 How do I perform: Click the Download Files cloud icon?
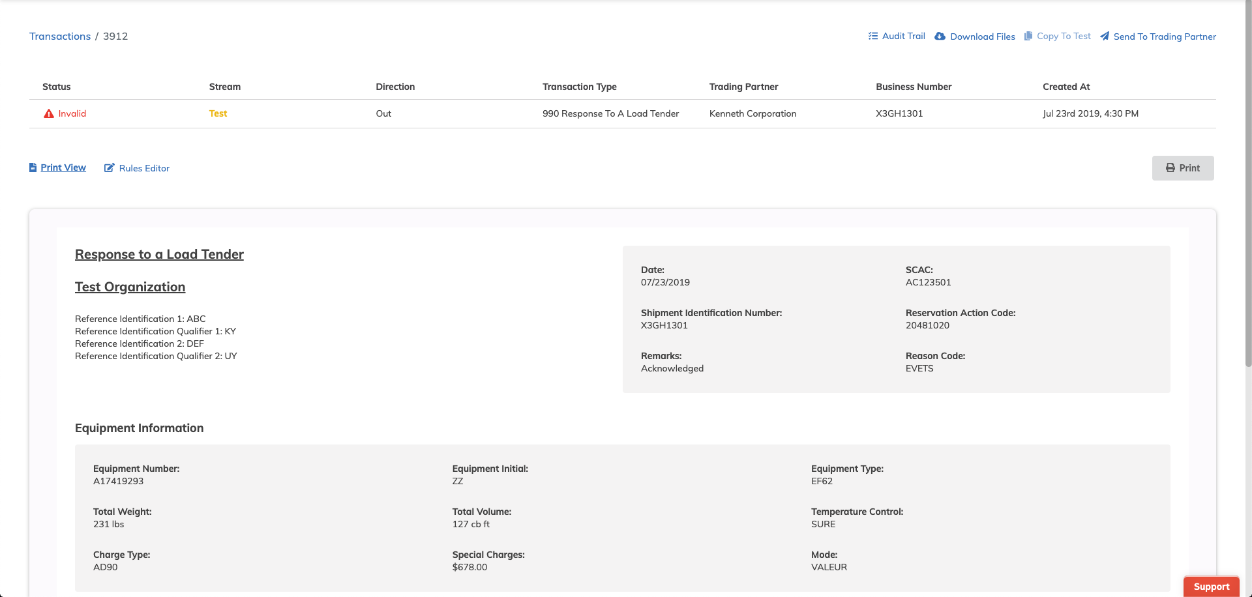pos(940,36)
